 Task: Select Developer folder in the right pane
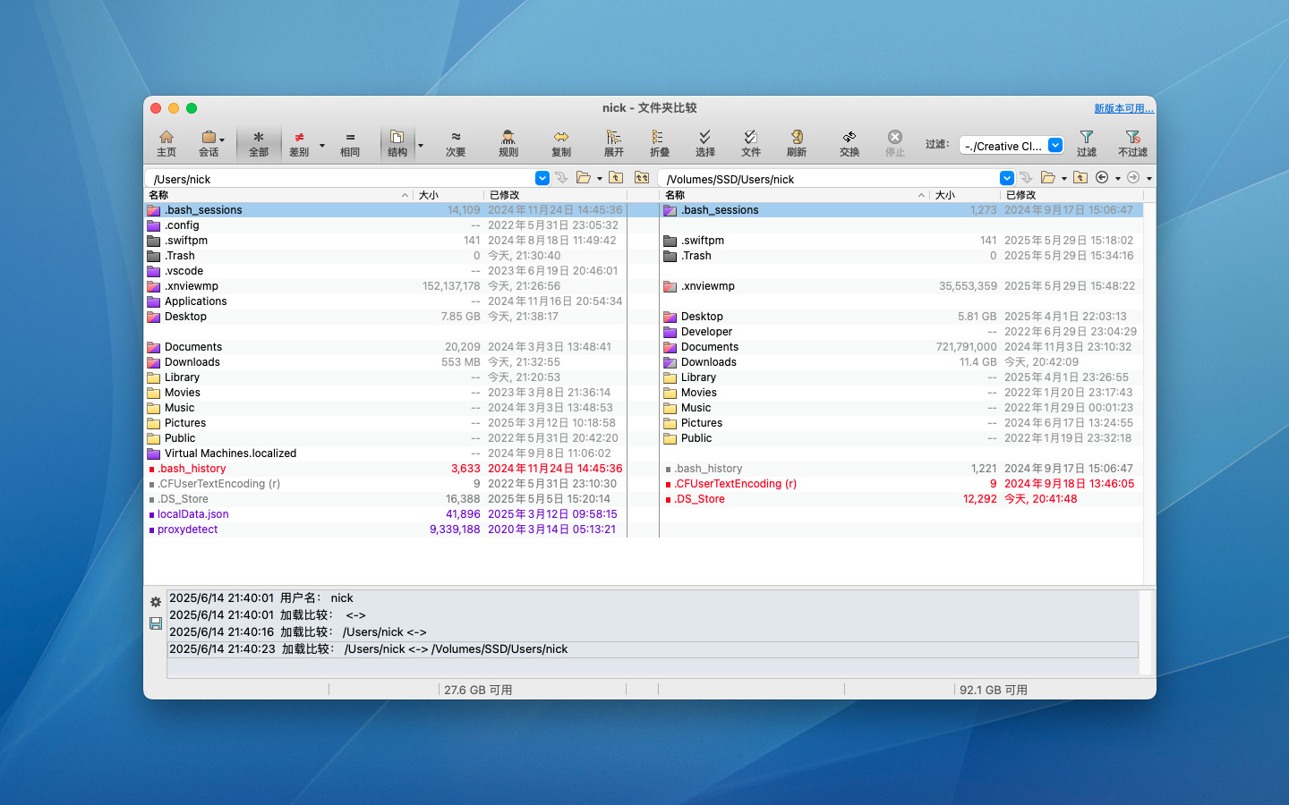point(901,332)
